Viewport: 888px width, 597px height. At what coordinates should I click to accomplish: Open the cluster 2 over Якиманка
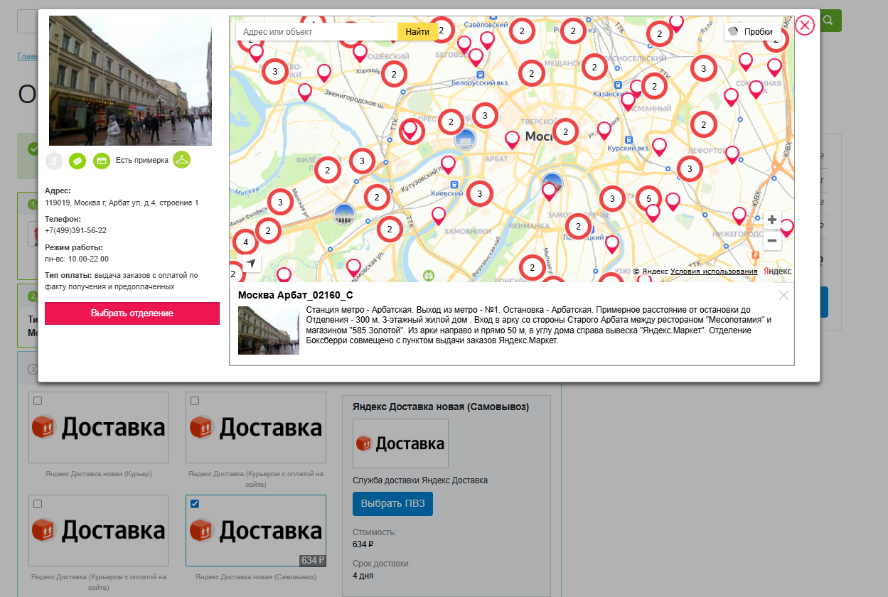(x=579, y=227)
